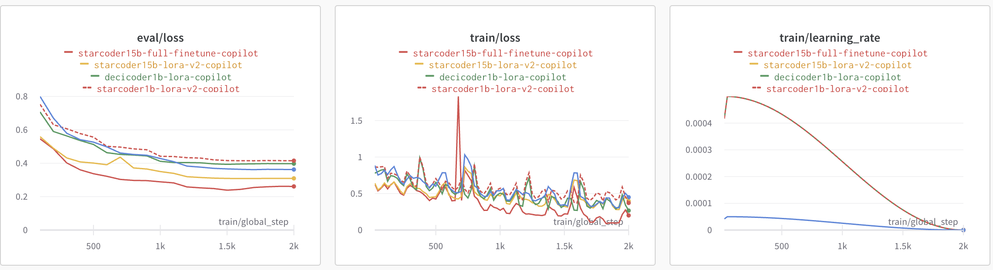Click the train/learning_rate chart title
993x270 pixels.
(830, 38)
